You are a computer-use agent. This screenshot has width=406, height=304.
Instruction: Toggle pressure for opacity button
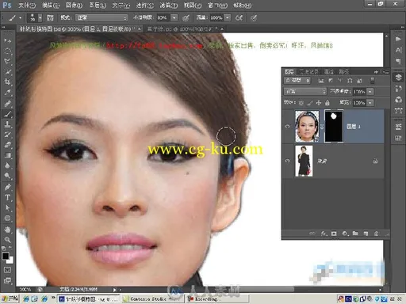coord(186,18)
